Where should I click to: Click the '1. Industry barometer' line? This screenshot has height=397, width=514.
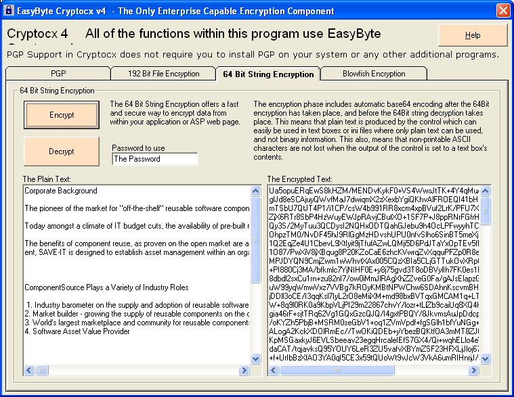click(137, 305)
